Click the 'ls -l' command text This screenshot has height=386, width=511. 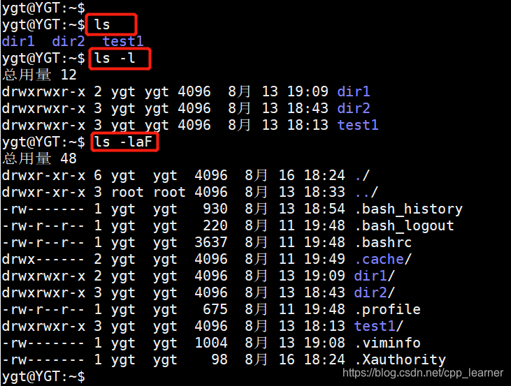coord(115,58)
